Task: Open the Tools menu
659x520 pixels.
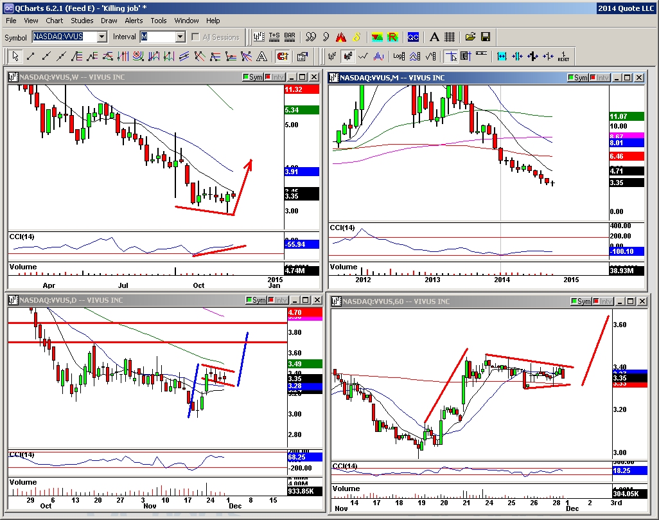Action: coord(159,21)
